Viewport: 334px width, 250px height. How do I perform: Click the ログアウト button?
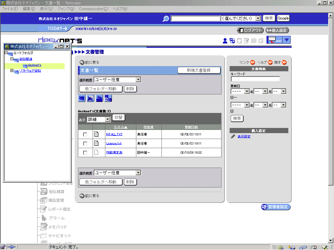pos(250,30)
